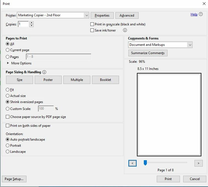Viewport: 208px width, 187px height.
Task: Enable Print in grayscale checkbox
Action: tap(92, 24)
